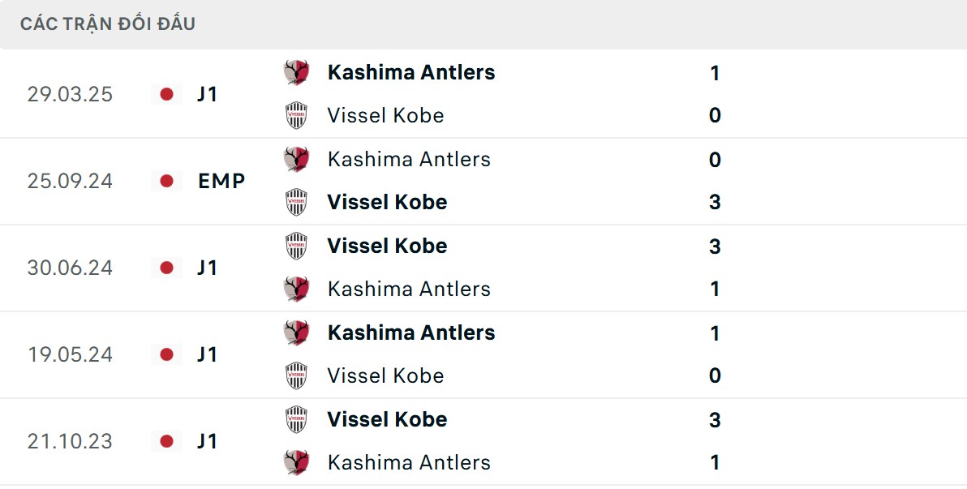The height and width of the screenshot is (489, 967).
Task: Click Kashima Antlers crest in 29.03.25 match
Action: point(296,72)
